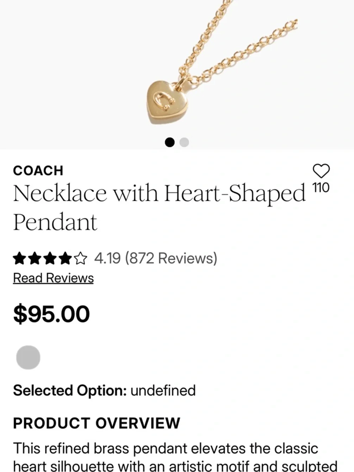The image size is (354, 472).
Task: Open the COACH brand page
Action: (x=38, y=171)
